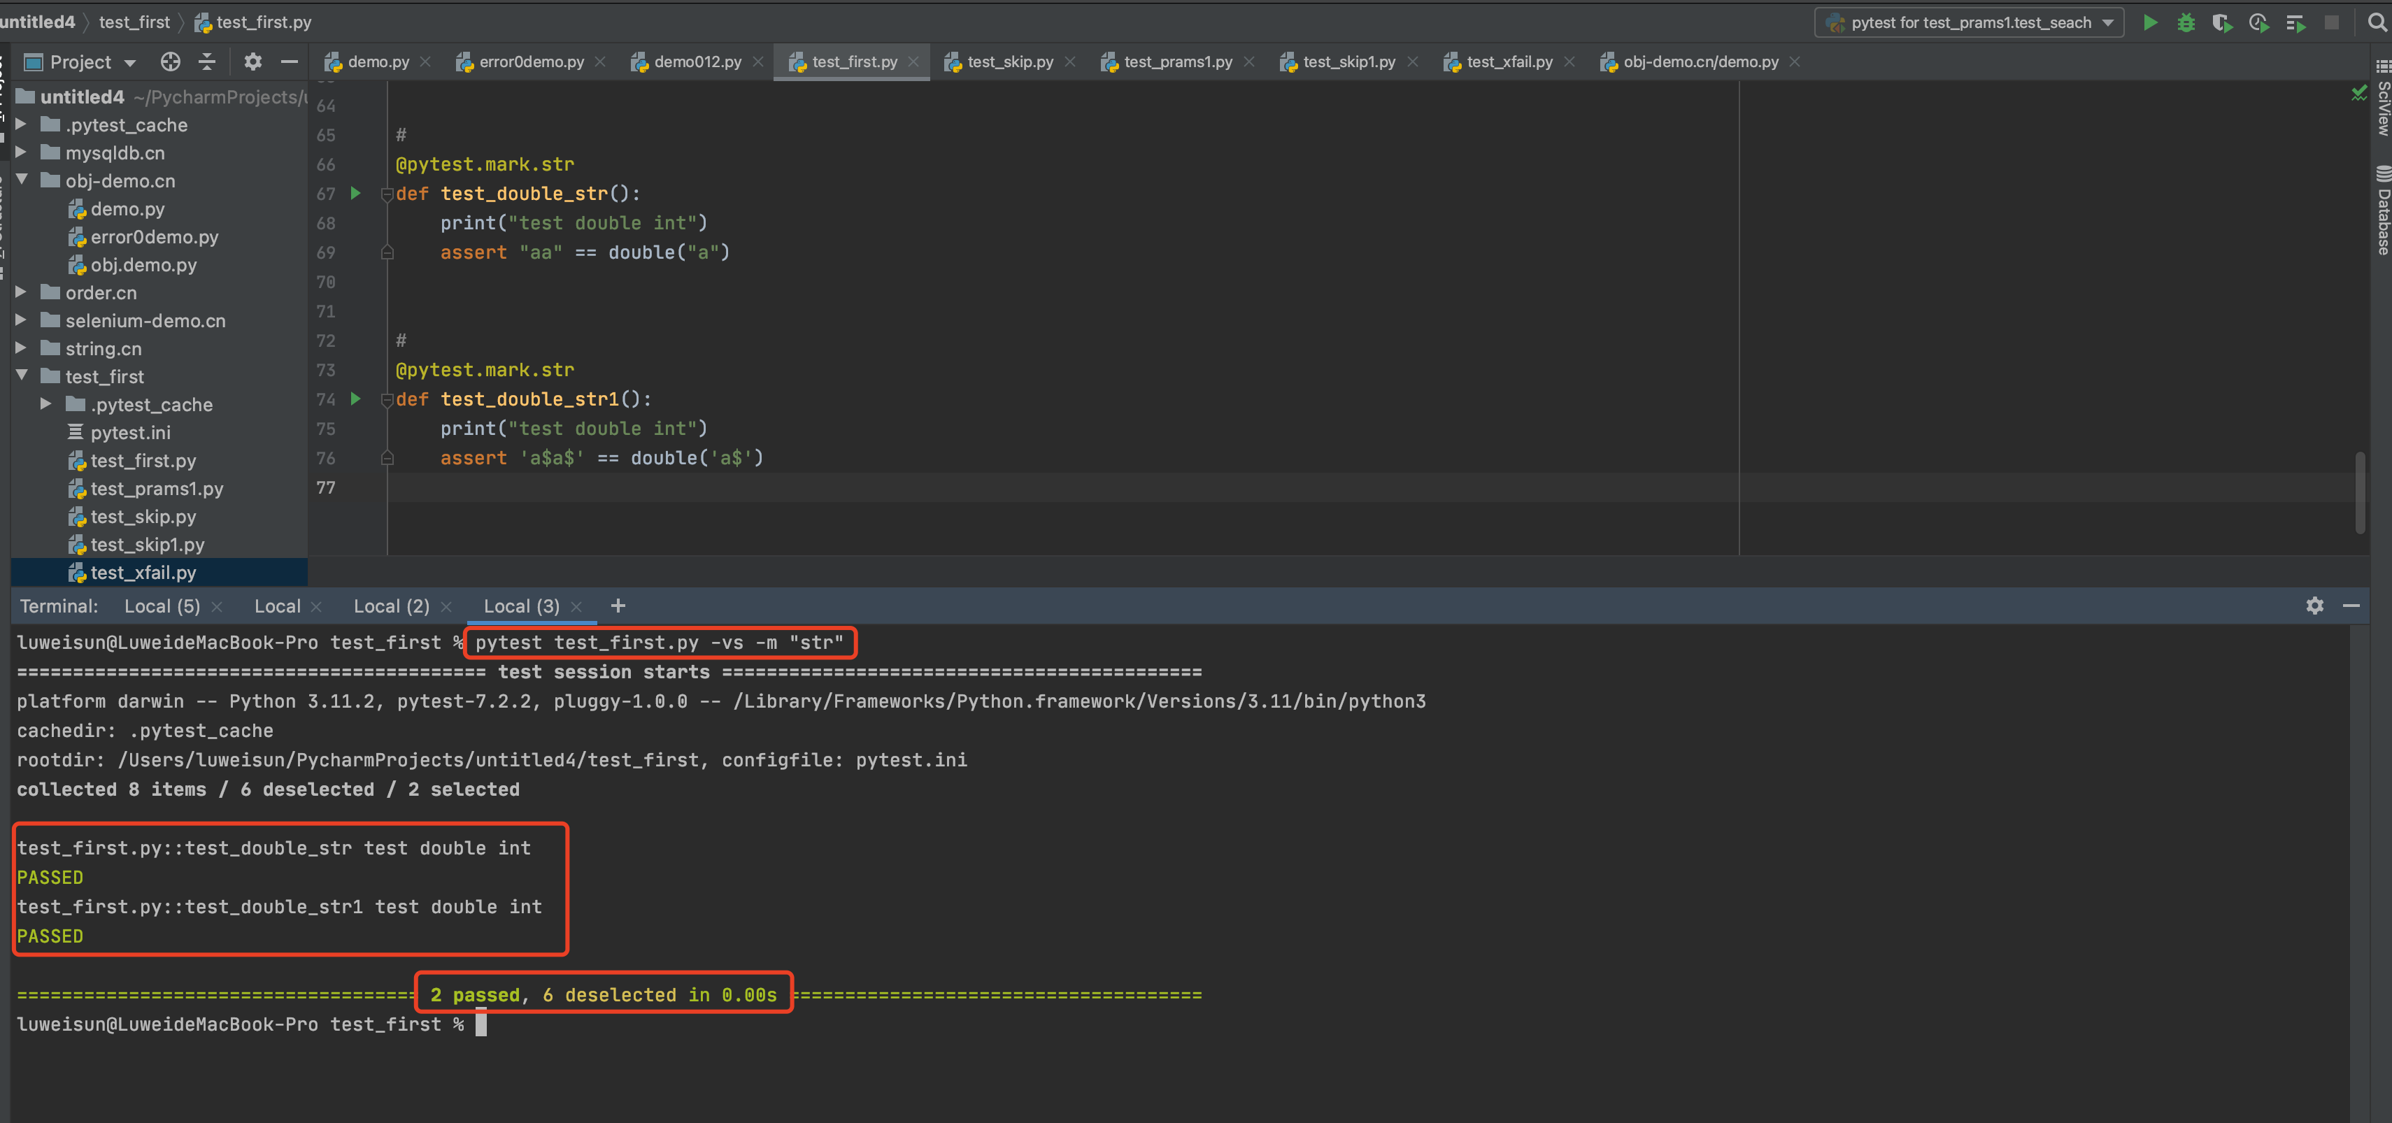The height and width of the screenshot is (1123, 2392).
Task: Expand the string.cn folder
Action: click(x=20, y=348)
